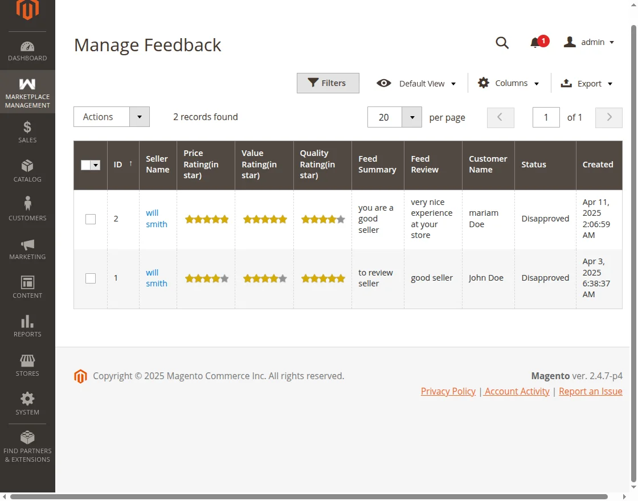Expand the Columns dropdown
Viewport: 638px width, 501px height.
[509, 83]
